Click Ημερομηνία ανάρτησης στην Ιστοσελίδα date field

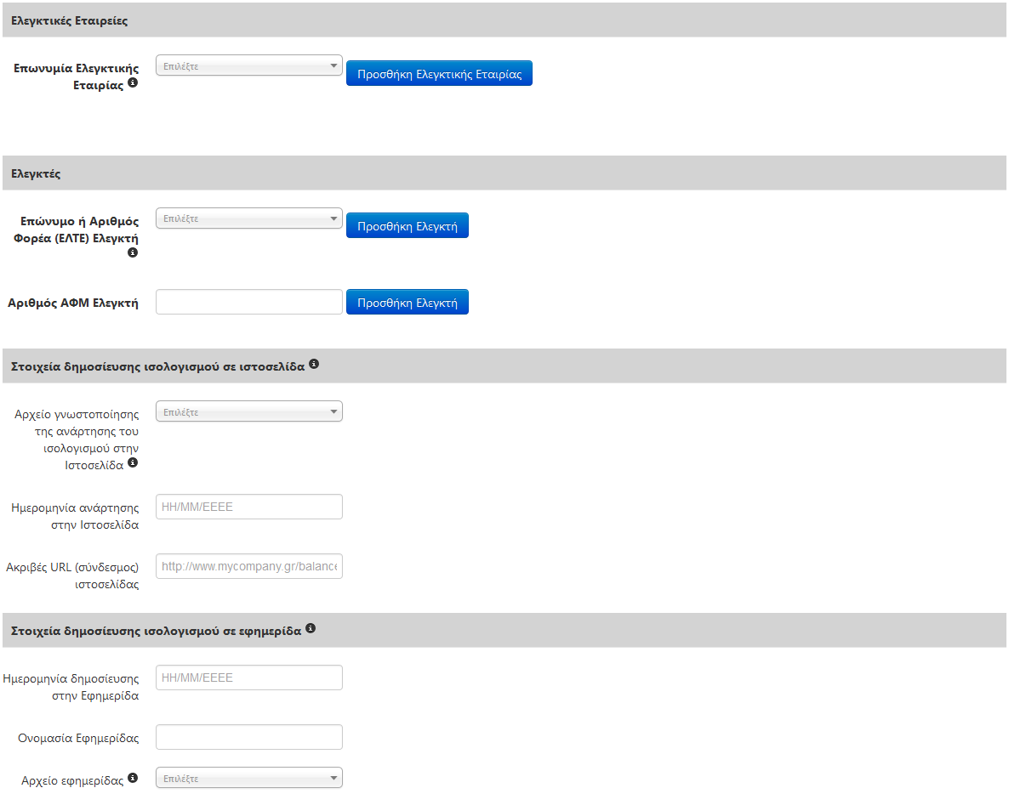[249, 507]
